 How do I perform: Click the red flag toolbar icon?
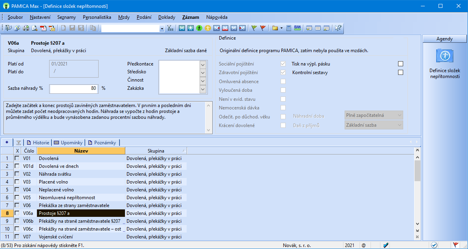(262, 28)
